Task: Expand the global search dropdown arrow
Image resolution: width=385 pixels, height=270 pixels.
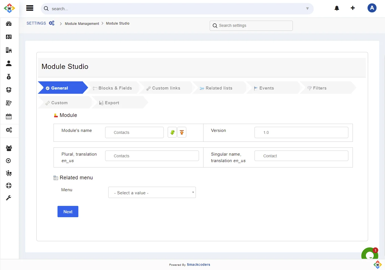Action: [x=307, y=9]
